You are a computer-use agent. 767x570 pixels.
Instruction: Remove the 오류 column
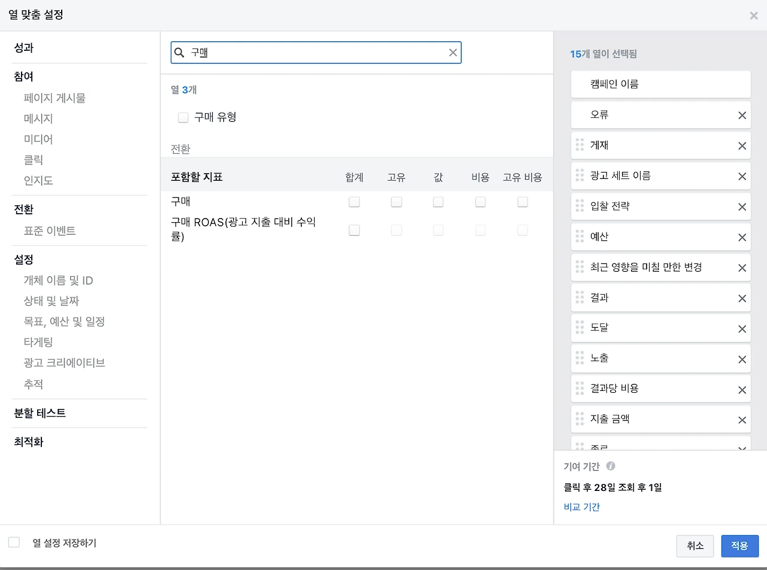[x=742, y=115]
